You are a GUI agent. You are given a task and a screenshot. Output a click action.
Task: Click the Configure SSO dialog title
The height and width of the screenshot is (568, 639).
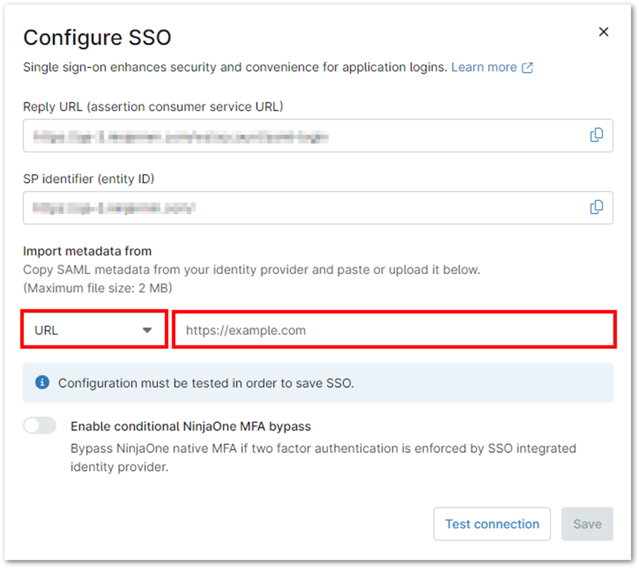tap(97, 37)
